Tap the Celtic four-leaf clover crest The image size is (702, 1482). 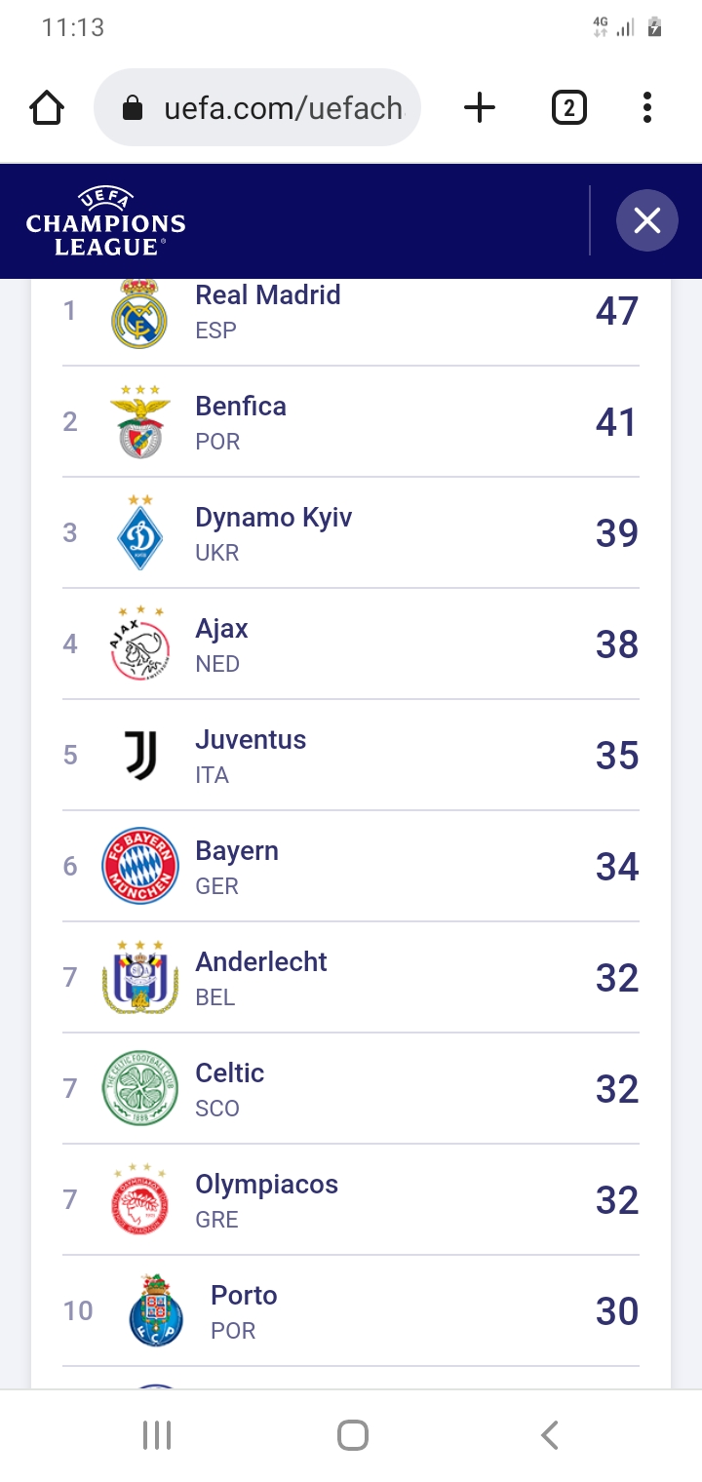(x=139, y=1089)
